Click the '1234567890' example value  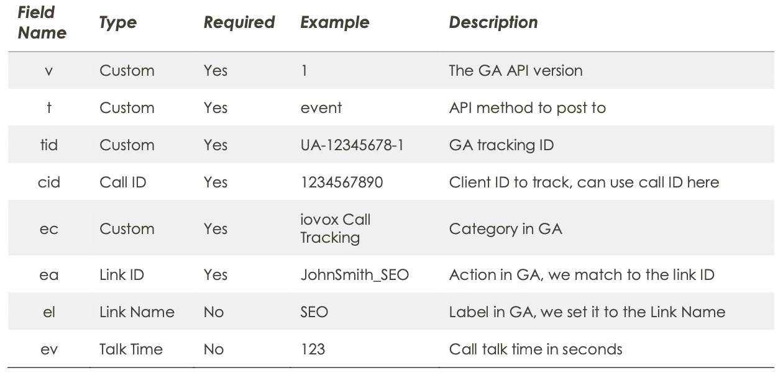point(341,182)
